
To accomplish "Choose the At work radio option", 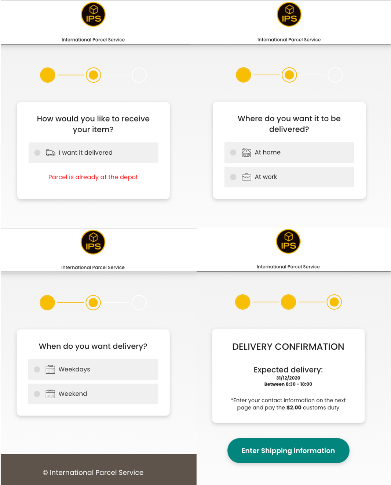I will (233, 177).
